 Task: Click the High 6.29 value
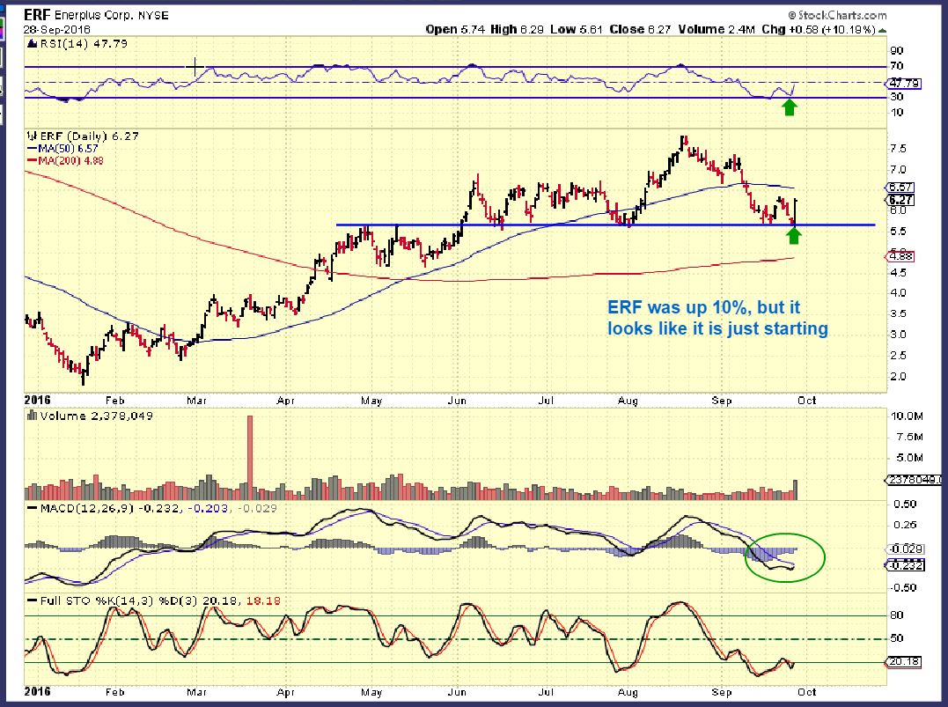coord(517,29)
